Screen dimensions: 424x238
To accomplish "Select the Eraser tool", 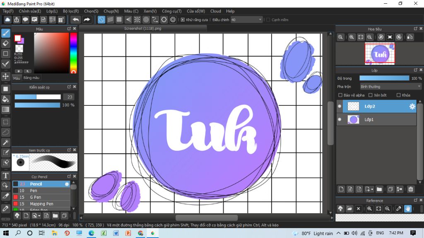I will 6,43.
